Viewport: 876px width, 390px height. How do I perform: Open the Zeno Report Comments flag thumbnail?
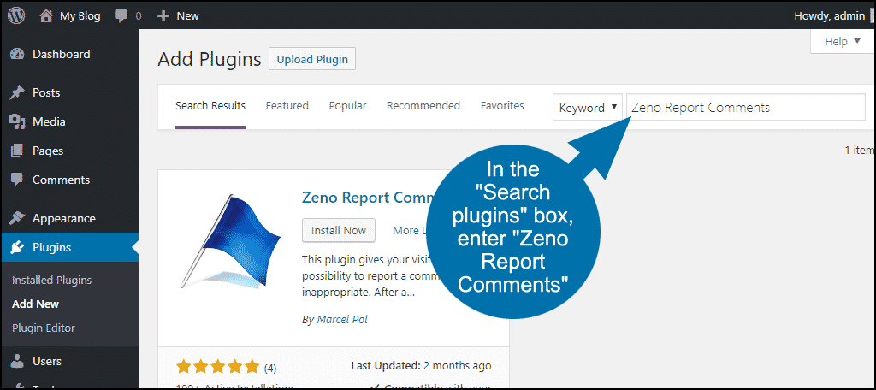coord(231,241)
